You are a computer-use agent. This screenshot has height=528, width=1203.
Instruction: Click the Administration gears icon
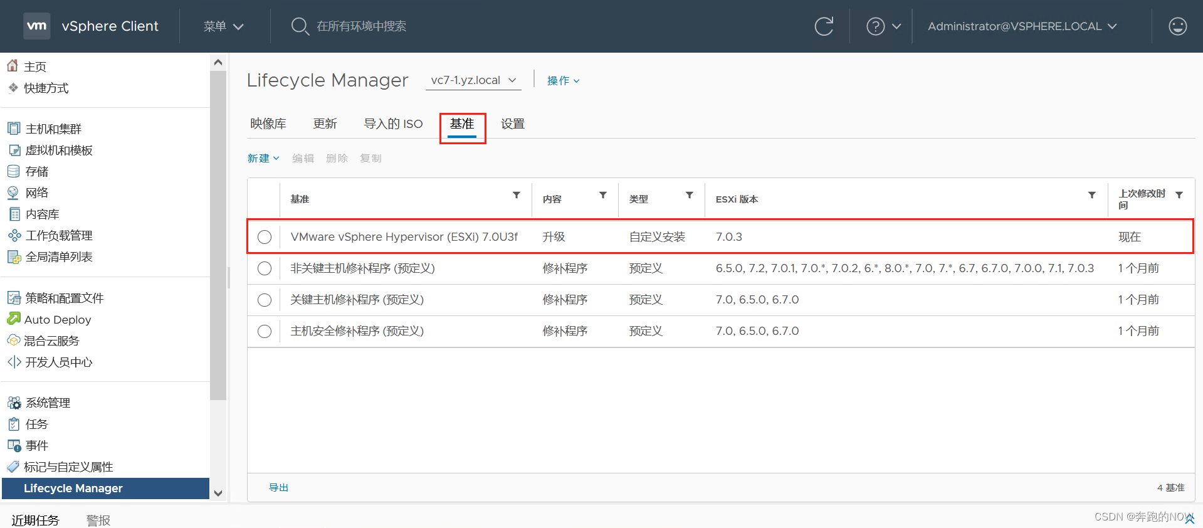click(14, 403)
